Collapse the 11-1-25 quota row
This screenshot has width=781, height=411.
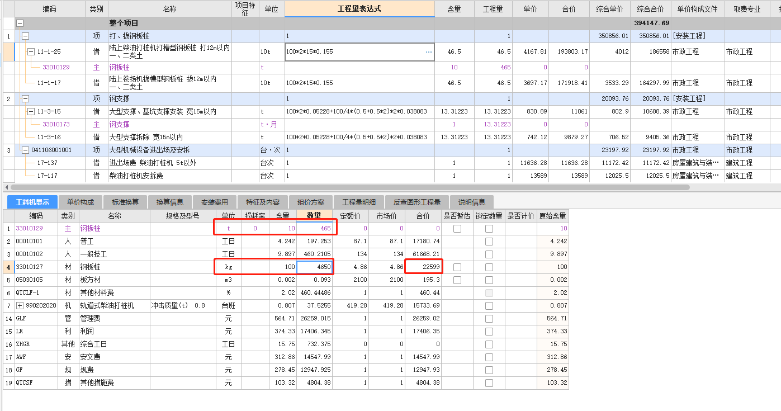point(31,51)
